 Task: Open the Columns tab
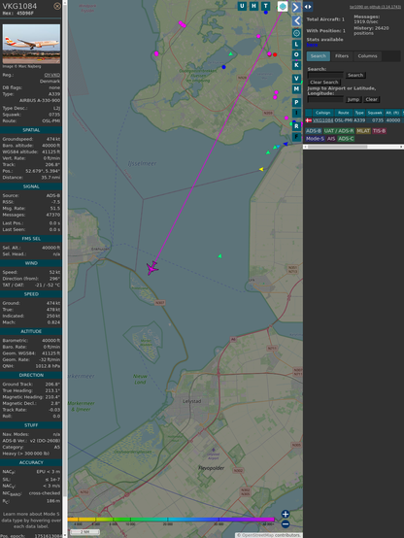coord(367,56)
